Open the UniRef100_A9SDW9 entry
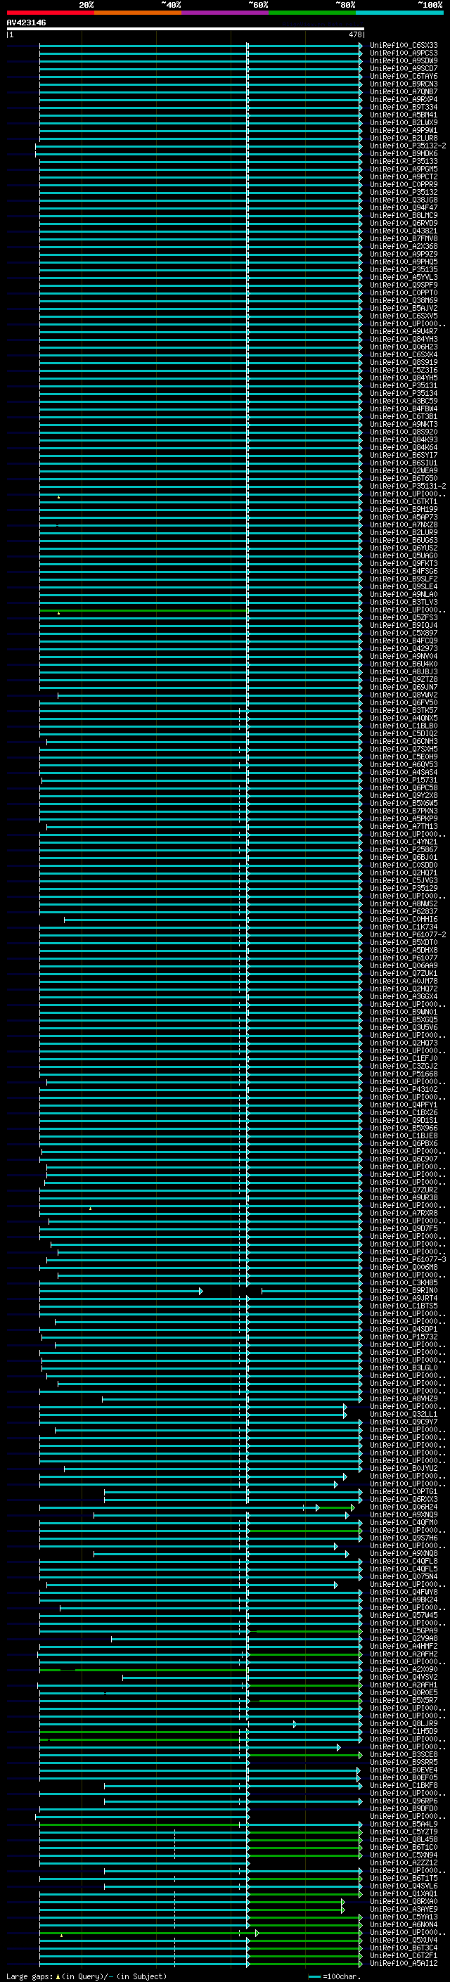450x1982 pixels. click(403, 60)
